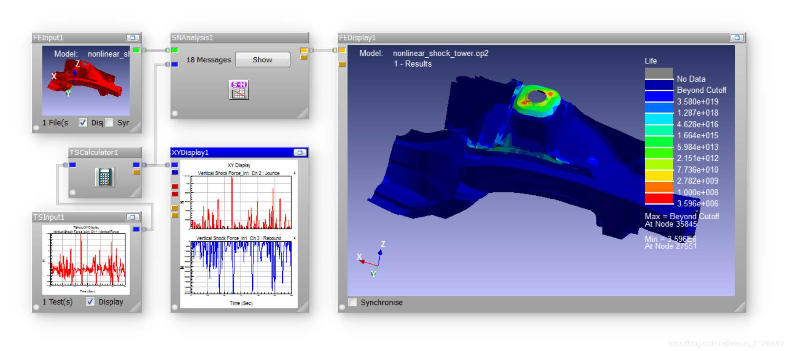This screenshot has height=351, width=787.
Task: Select the SNAnalysis1 glyph title bar
Action: click(x=240, y=38)
